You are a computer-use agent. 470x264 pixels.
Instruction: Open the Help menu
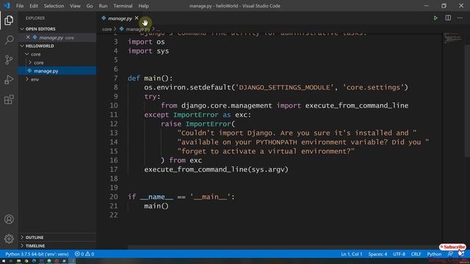144,6
